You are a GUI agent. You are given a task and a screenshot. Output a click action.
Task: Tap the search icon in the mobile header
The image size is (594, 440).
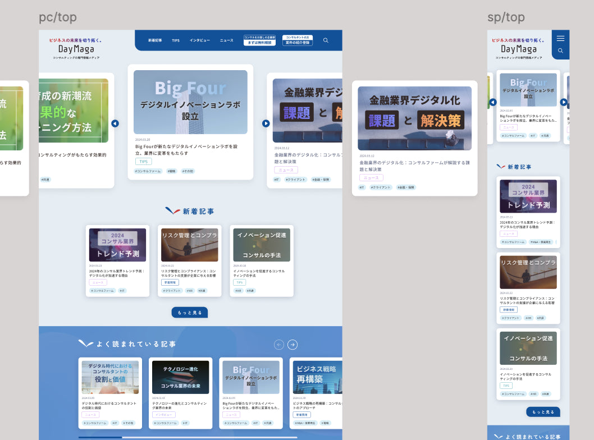pos(560,51)
